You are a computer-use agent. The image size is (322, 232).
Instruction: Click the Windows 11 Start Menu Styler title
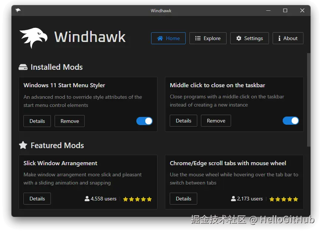pos(64,85)
